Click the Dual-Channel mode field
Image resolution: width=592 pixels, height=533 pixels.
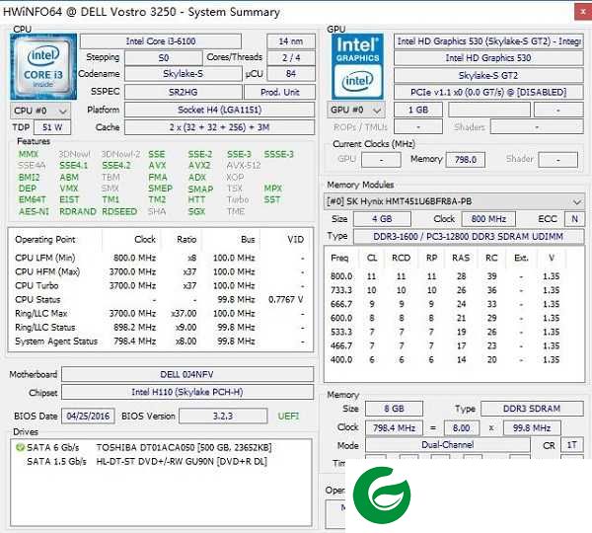447,445
